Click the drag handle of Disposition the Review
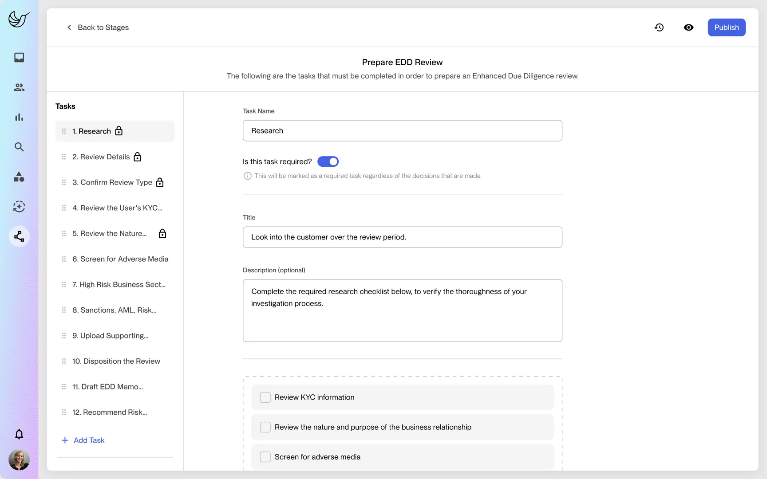The width and height of the screenshot is (767, 479). [64, 361]
